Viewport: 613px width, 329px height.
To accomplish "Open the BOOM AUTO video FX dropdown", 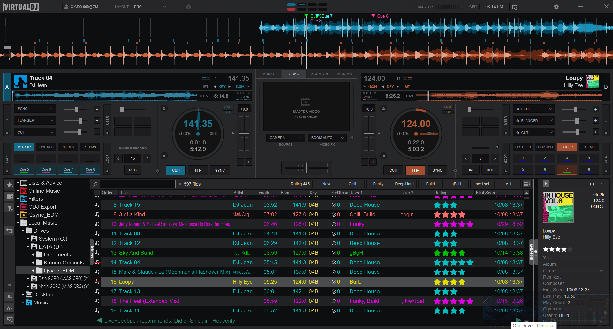I will [327, 138].
